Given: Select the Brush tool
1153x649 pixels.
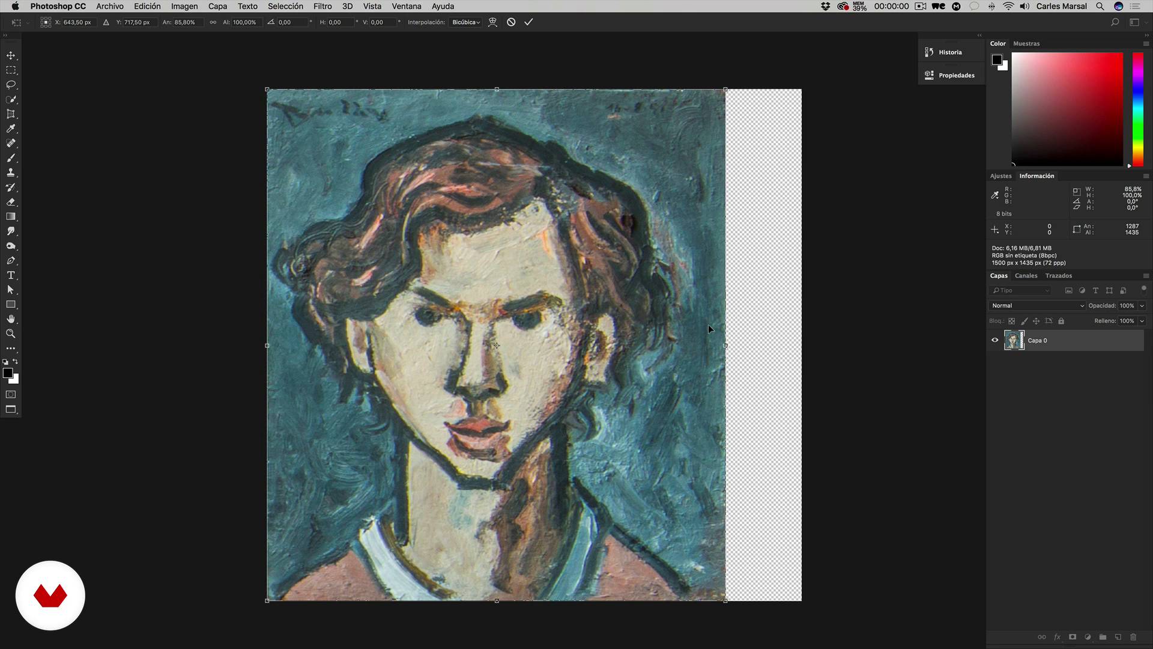Looking at the screenshot, I should pos(11,158).
